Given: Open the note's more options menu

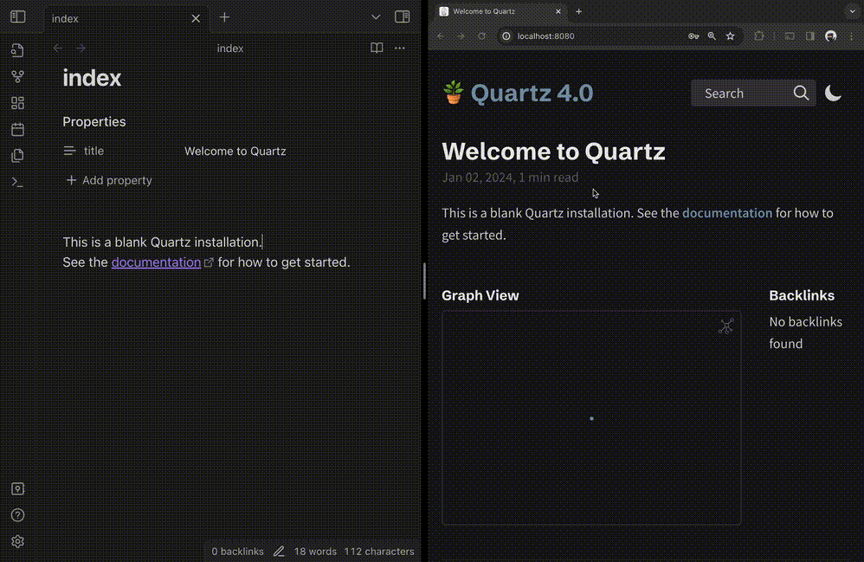Looking at the screenshot, I should pyautogui.click(x=400, y=48).
